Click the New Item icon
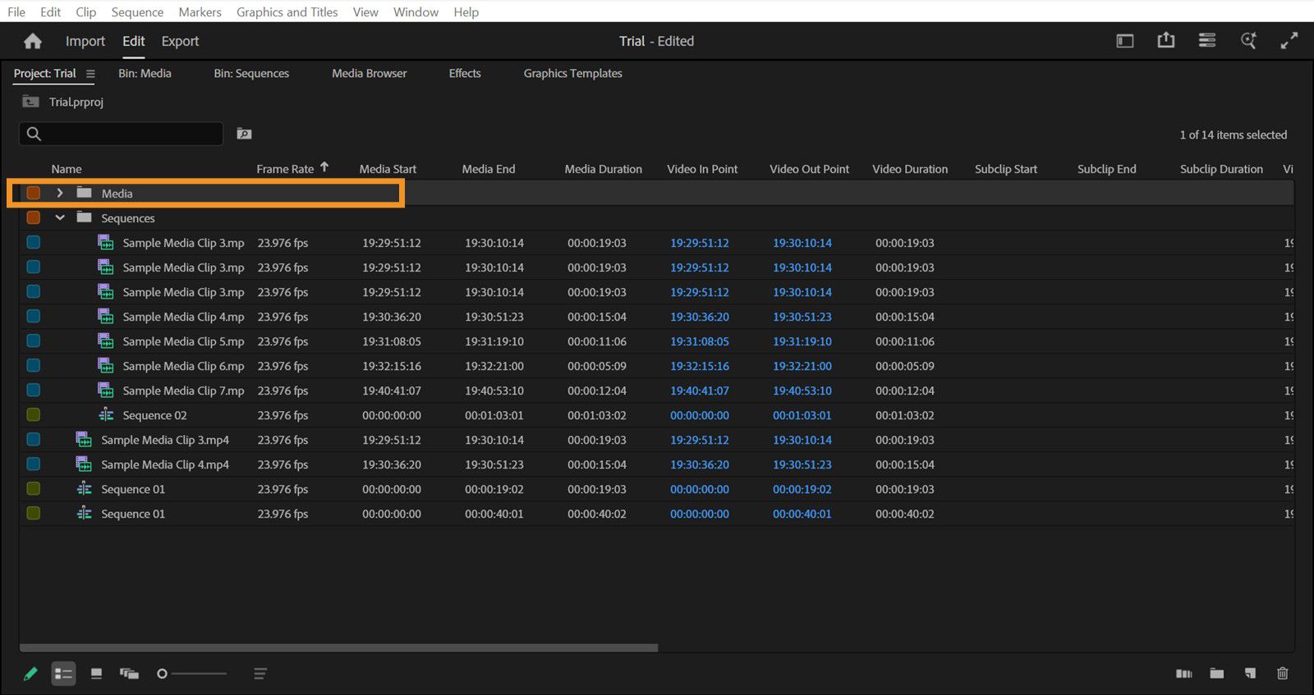The image size is (1314, 695). [x=1249, y=674]
